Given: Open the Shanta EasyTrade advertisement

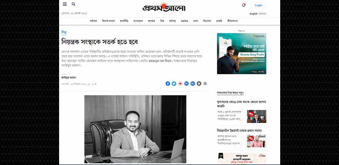Looking at the screenshot, I should pos(241,54).
